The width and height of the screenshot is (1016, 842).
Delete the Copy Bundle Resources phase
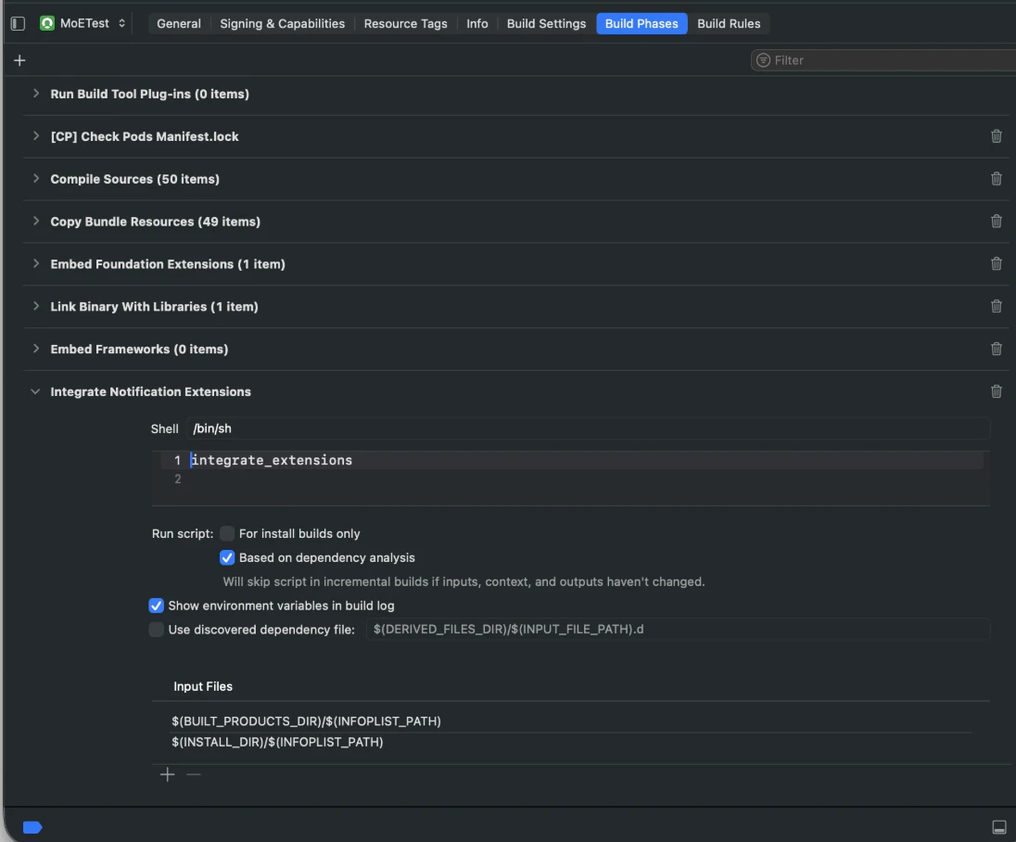click(996, 222)
